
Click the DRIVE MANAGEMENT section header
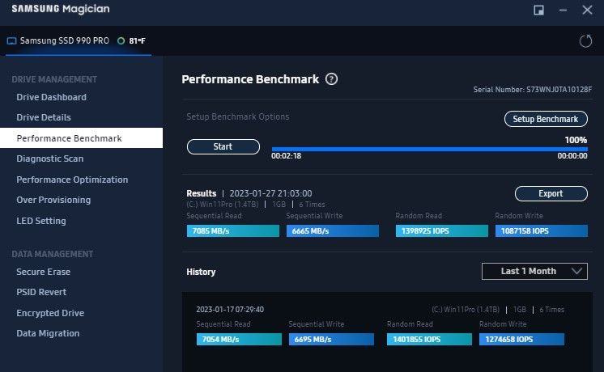(x=54, y=79)
